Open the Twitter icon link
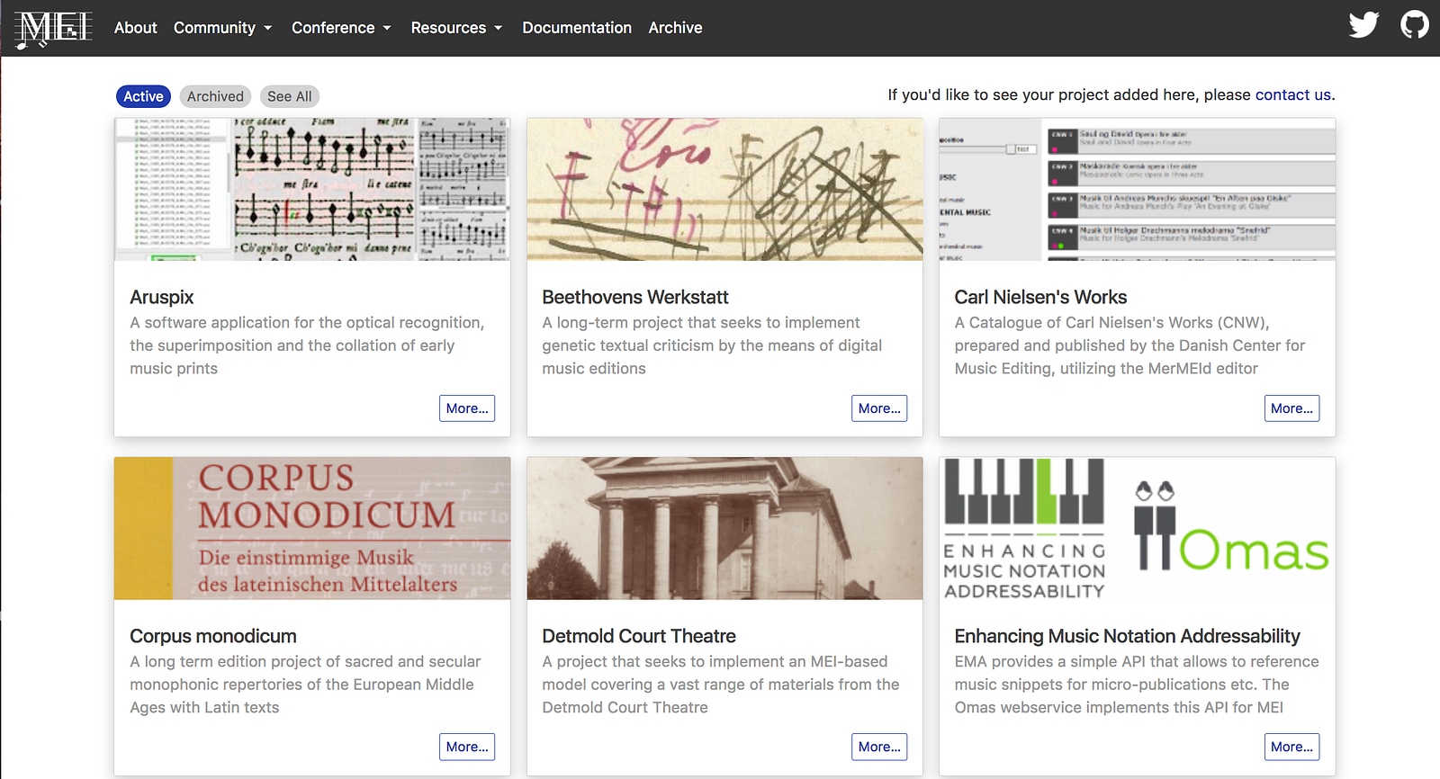The image size is (1440, 779). [x=1363, y=24]
